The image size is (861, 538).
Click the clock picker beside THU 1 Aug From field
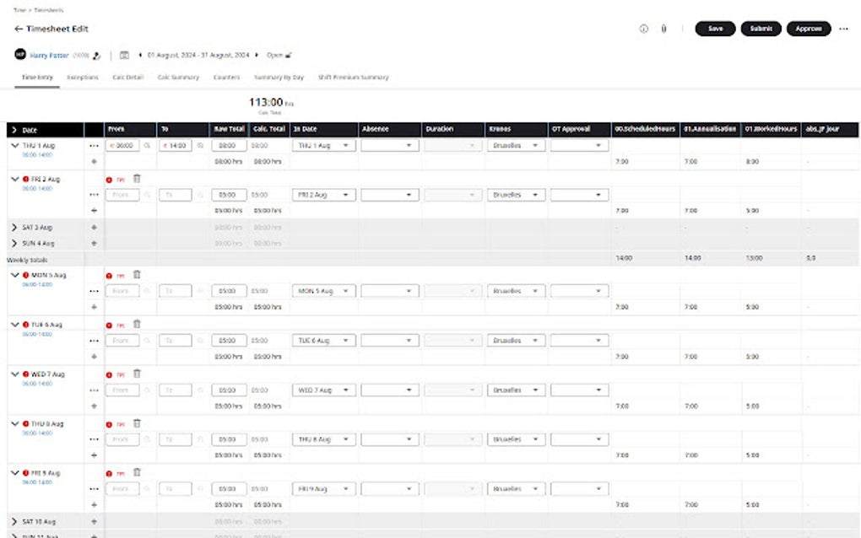pyautogui.click(x=147, y=146)
